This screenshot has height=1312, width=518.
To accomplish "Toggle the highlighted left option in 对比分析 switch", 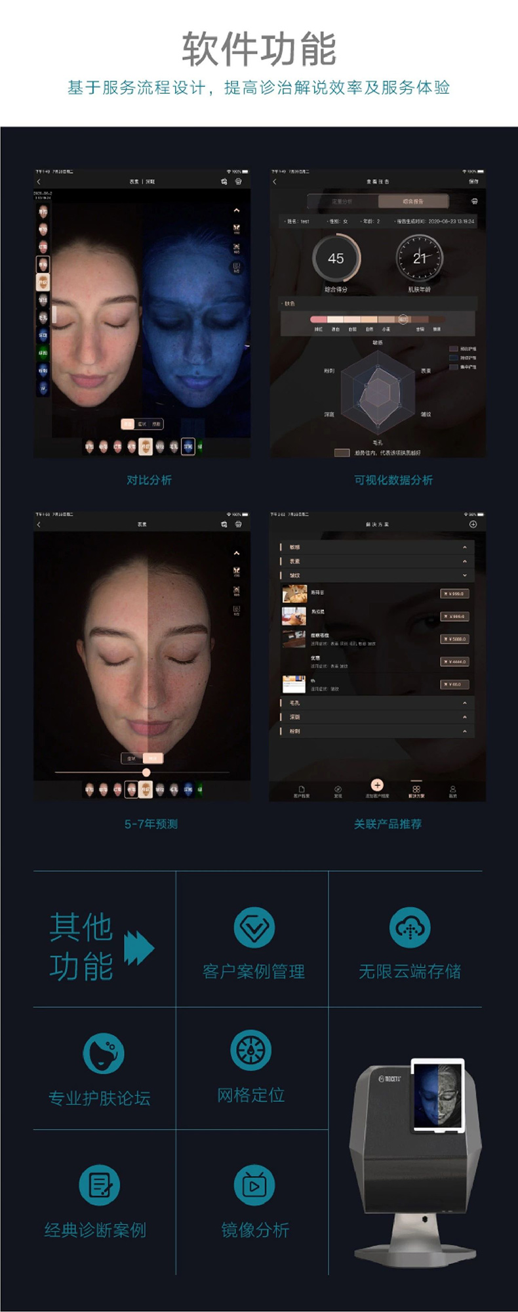I will click(x=128, y=424).
